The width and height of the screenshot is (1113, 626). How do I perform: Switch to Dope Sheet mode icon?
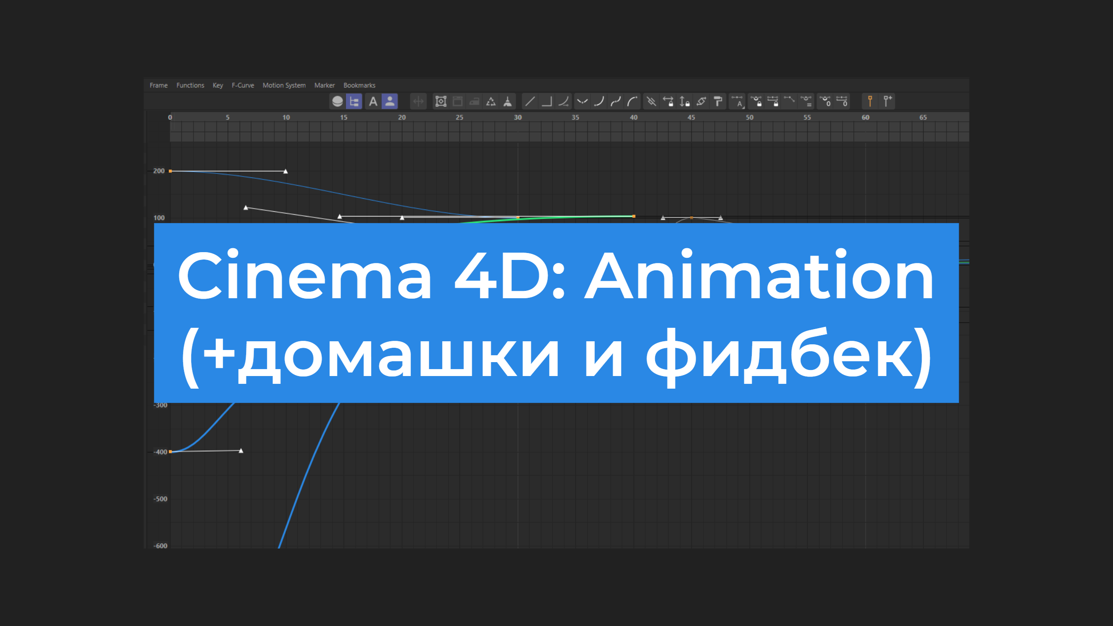click(337, 101)
